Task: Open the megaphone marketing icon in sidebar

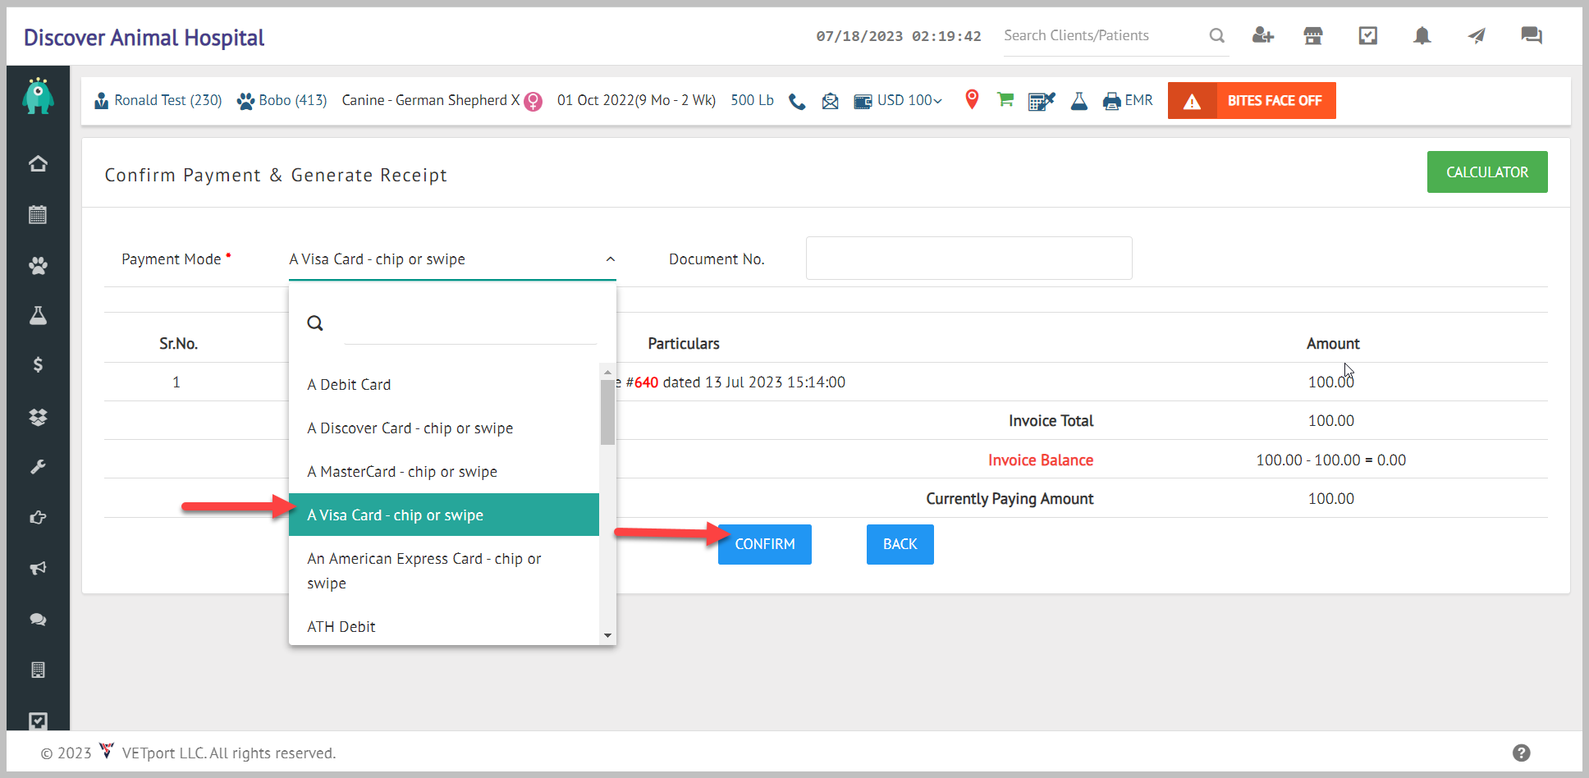Action: pyautogui.click(x=38, y=568)
